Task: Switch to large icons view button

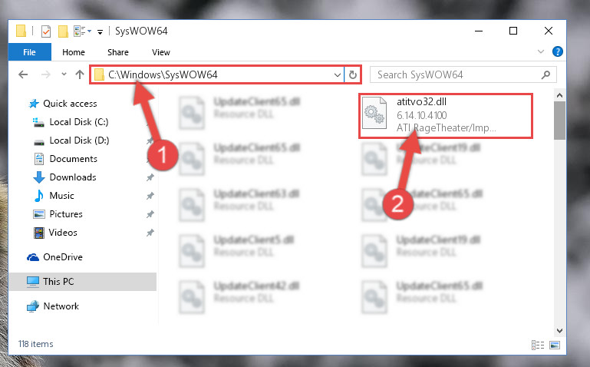Action: pyautogui.click(x=555, y=345)
